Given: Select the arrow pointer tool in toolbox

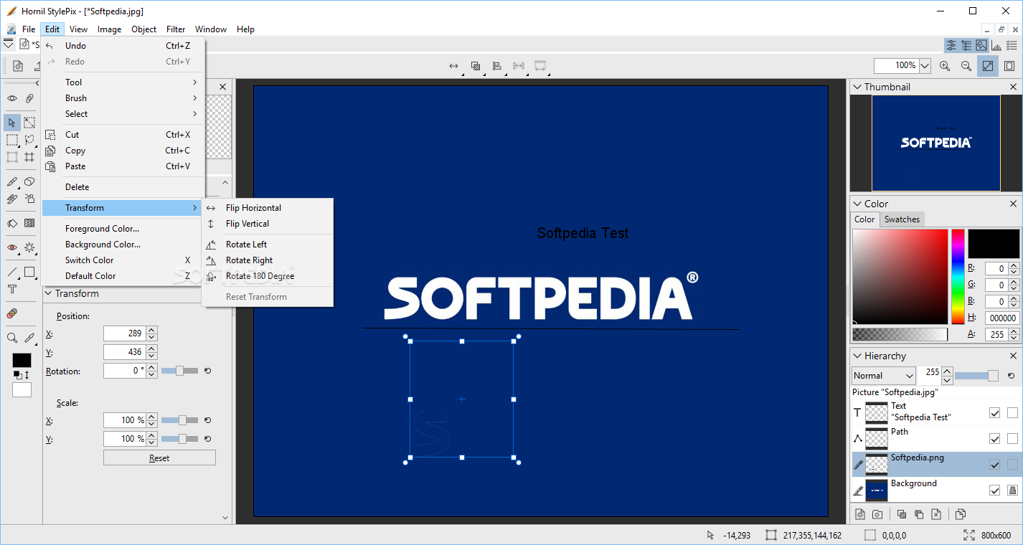Looking at the screenshot, I should coord(12,123).
